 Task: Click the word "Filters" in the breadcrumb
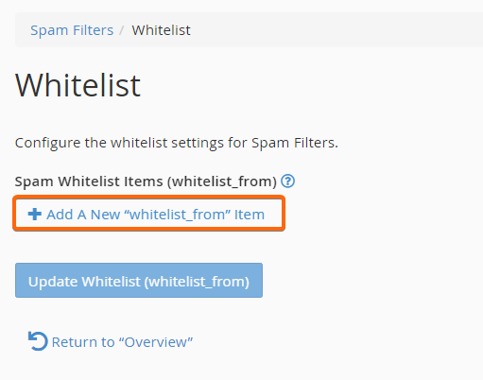pyautogui.click(x=93, y=30)
